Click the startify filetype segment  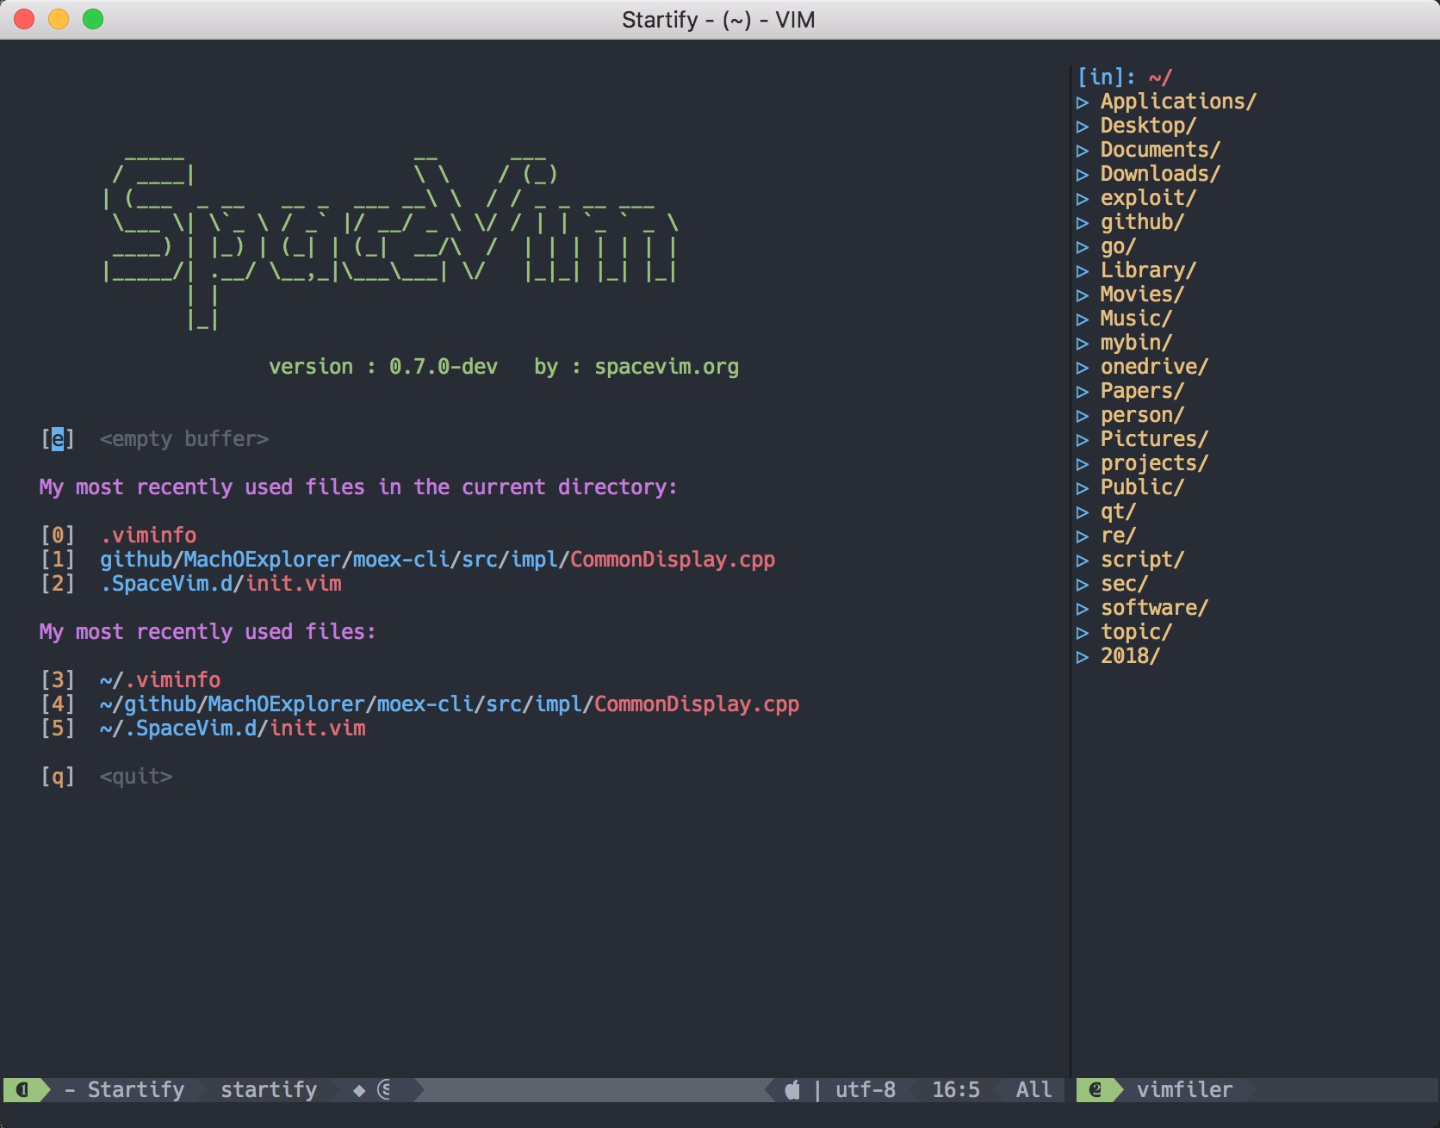point(269,1090)
